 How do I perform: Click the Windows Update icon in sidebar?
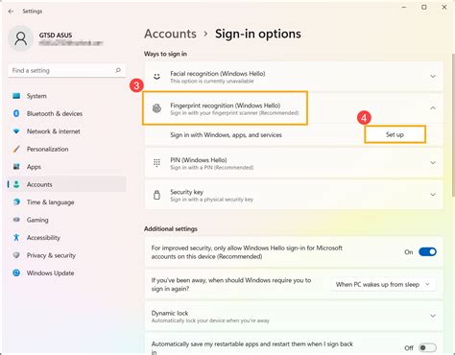(x=16, y=272)
